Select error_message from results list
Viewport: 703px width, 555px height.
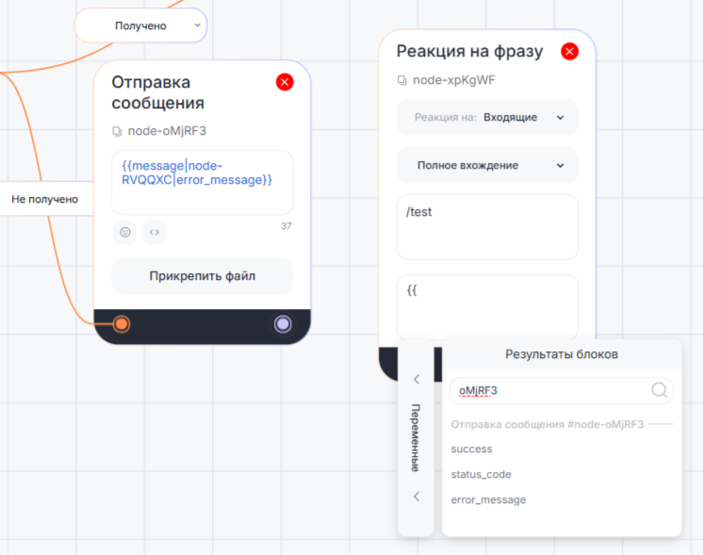[x=488, y=500]
